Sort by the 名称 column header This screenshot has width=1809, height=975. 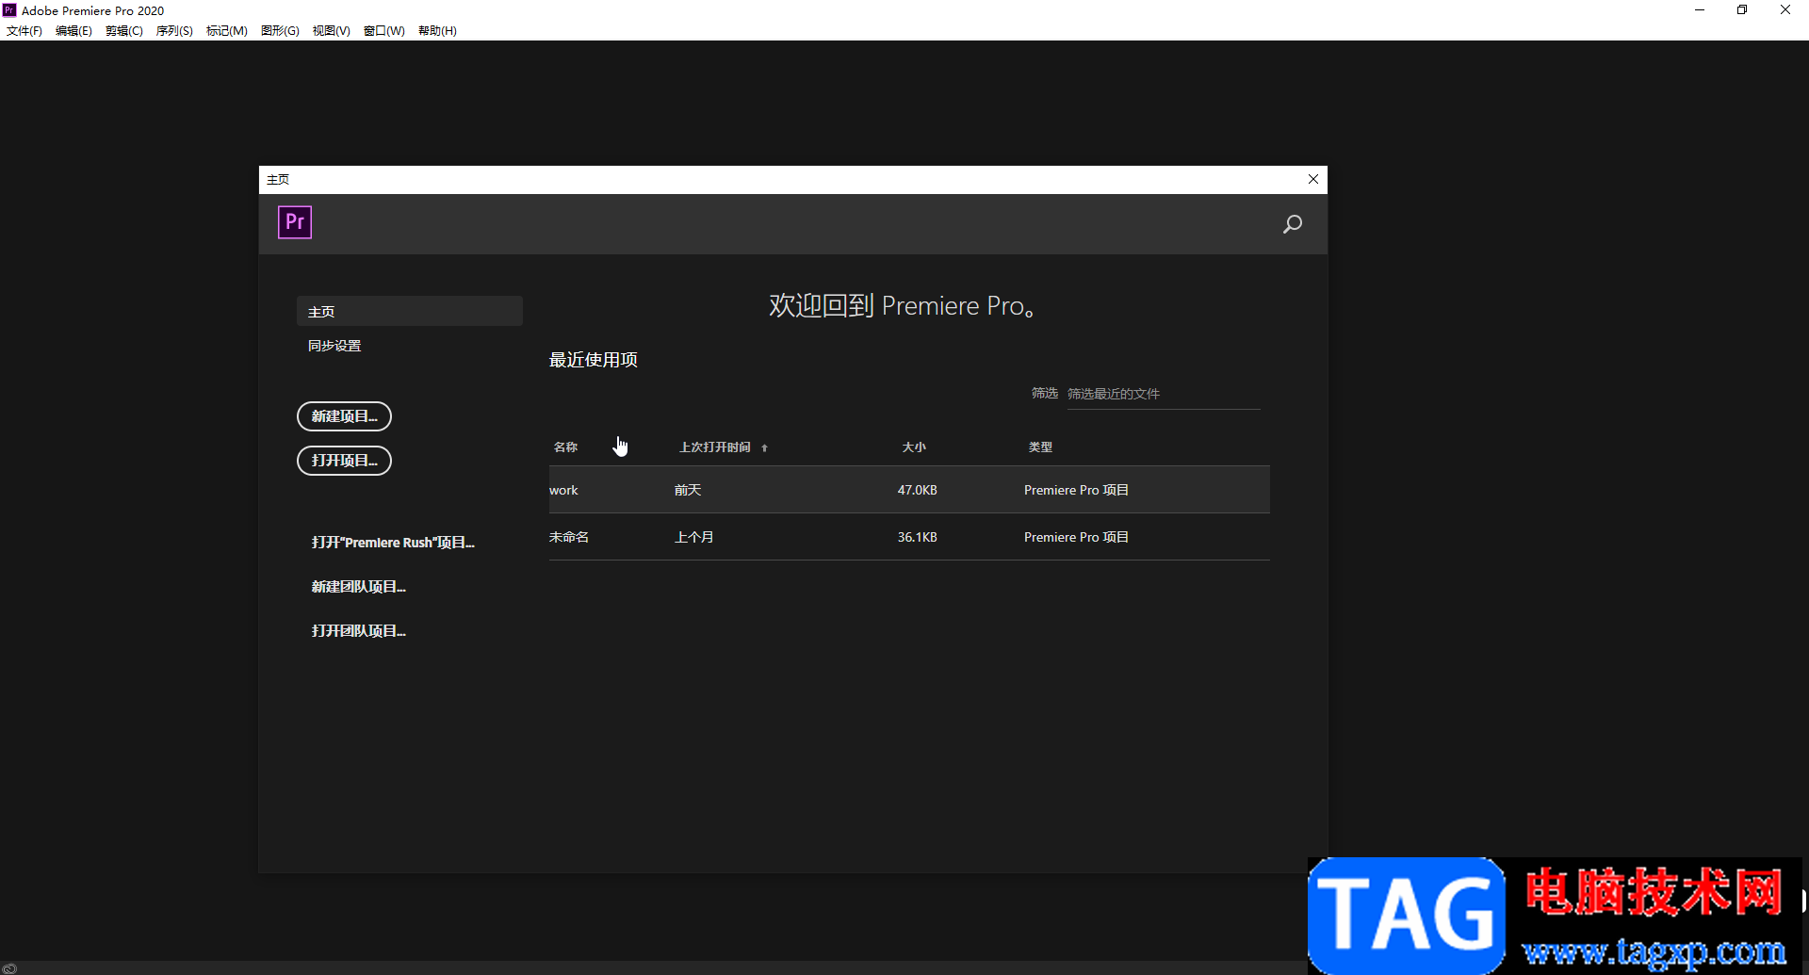tap(565, 447)
